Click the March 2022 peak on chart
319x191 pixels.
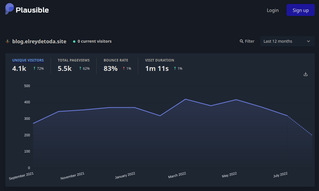(186, 99)
